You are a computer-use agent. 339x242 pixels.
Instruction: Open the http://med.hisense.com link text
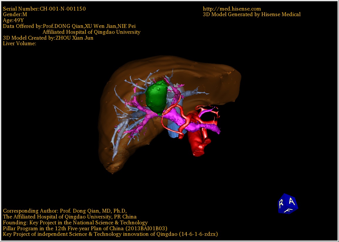click(232, 9)
